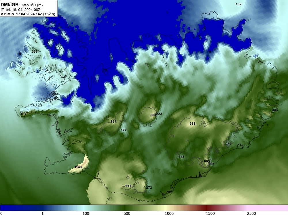
Task: Click the colorbar label 1500
Action: pyautogui.click(x=210, y=213)
